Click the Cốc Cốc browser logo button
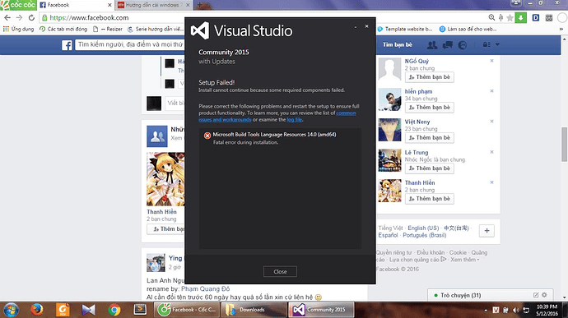Image resolution: width=568 pixels, height=318 pixels. click(18, 5)
